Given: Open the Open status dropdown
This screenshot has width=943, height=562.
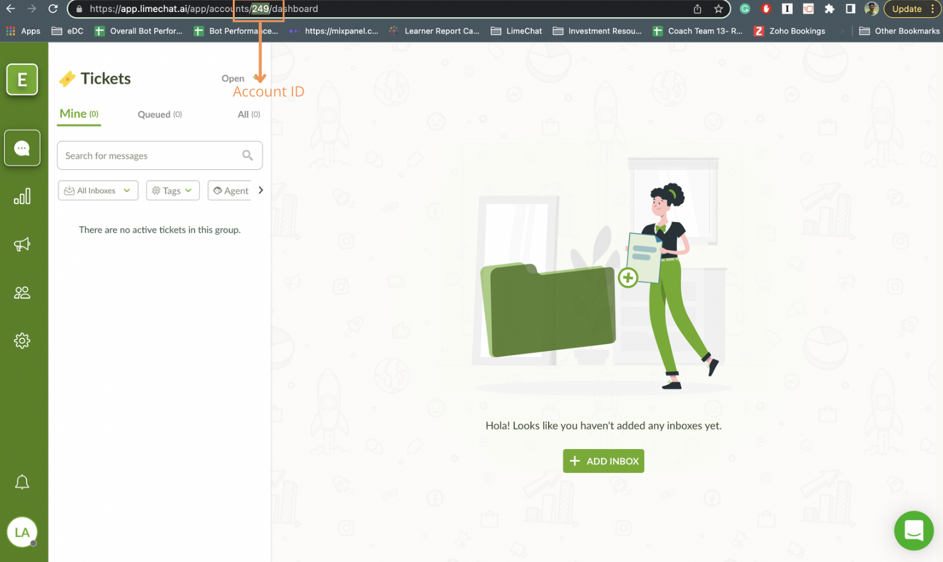Looking at the screenshot, I should pyautogui.click(x=238, y=78).
